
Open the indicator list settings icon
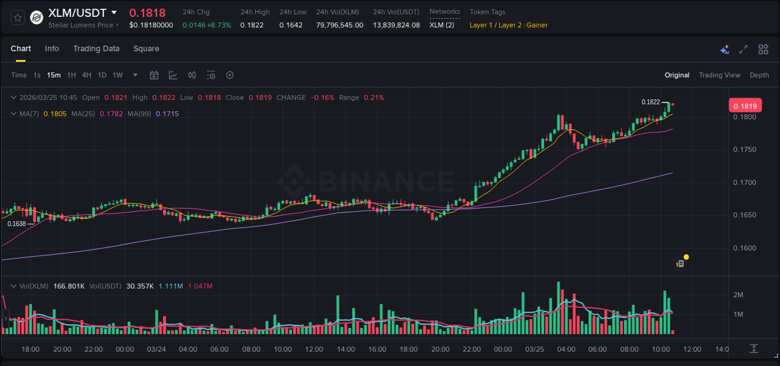pos(210,74)
